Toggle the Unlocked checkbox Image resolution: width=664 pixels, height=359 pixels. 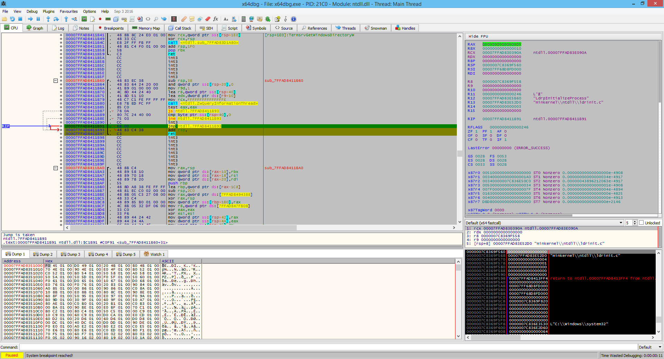(642, 223)
